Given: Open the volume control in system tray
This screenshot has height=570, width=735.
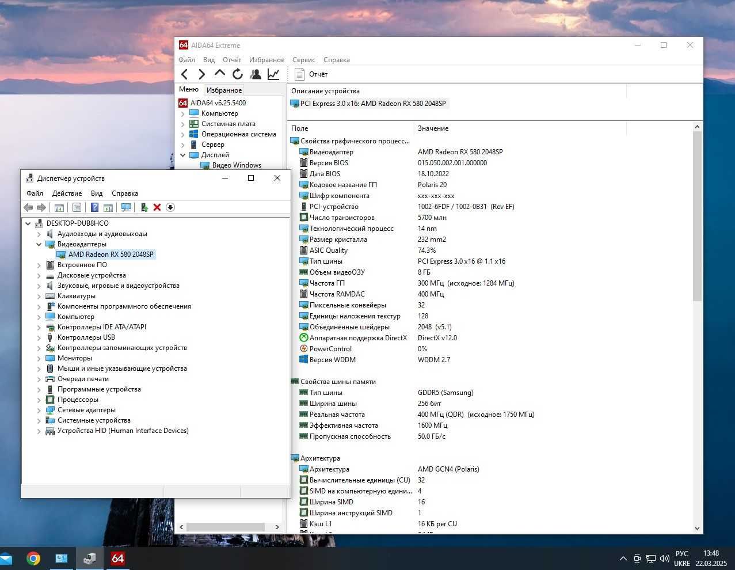Looking at the screenshot, I should [664, 558].
